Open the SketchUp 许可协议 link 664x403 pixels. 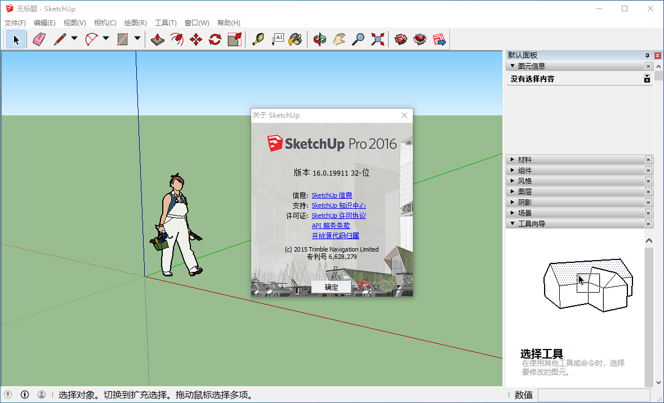(x=339, y=216)
